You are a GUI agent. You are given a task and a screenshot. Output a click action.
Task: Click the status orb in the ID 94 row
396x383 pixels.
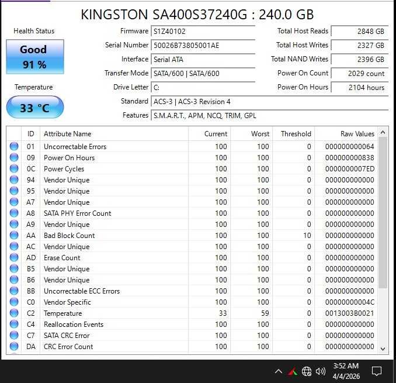click(x=14, y=180)
